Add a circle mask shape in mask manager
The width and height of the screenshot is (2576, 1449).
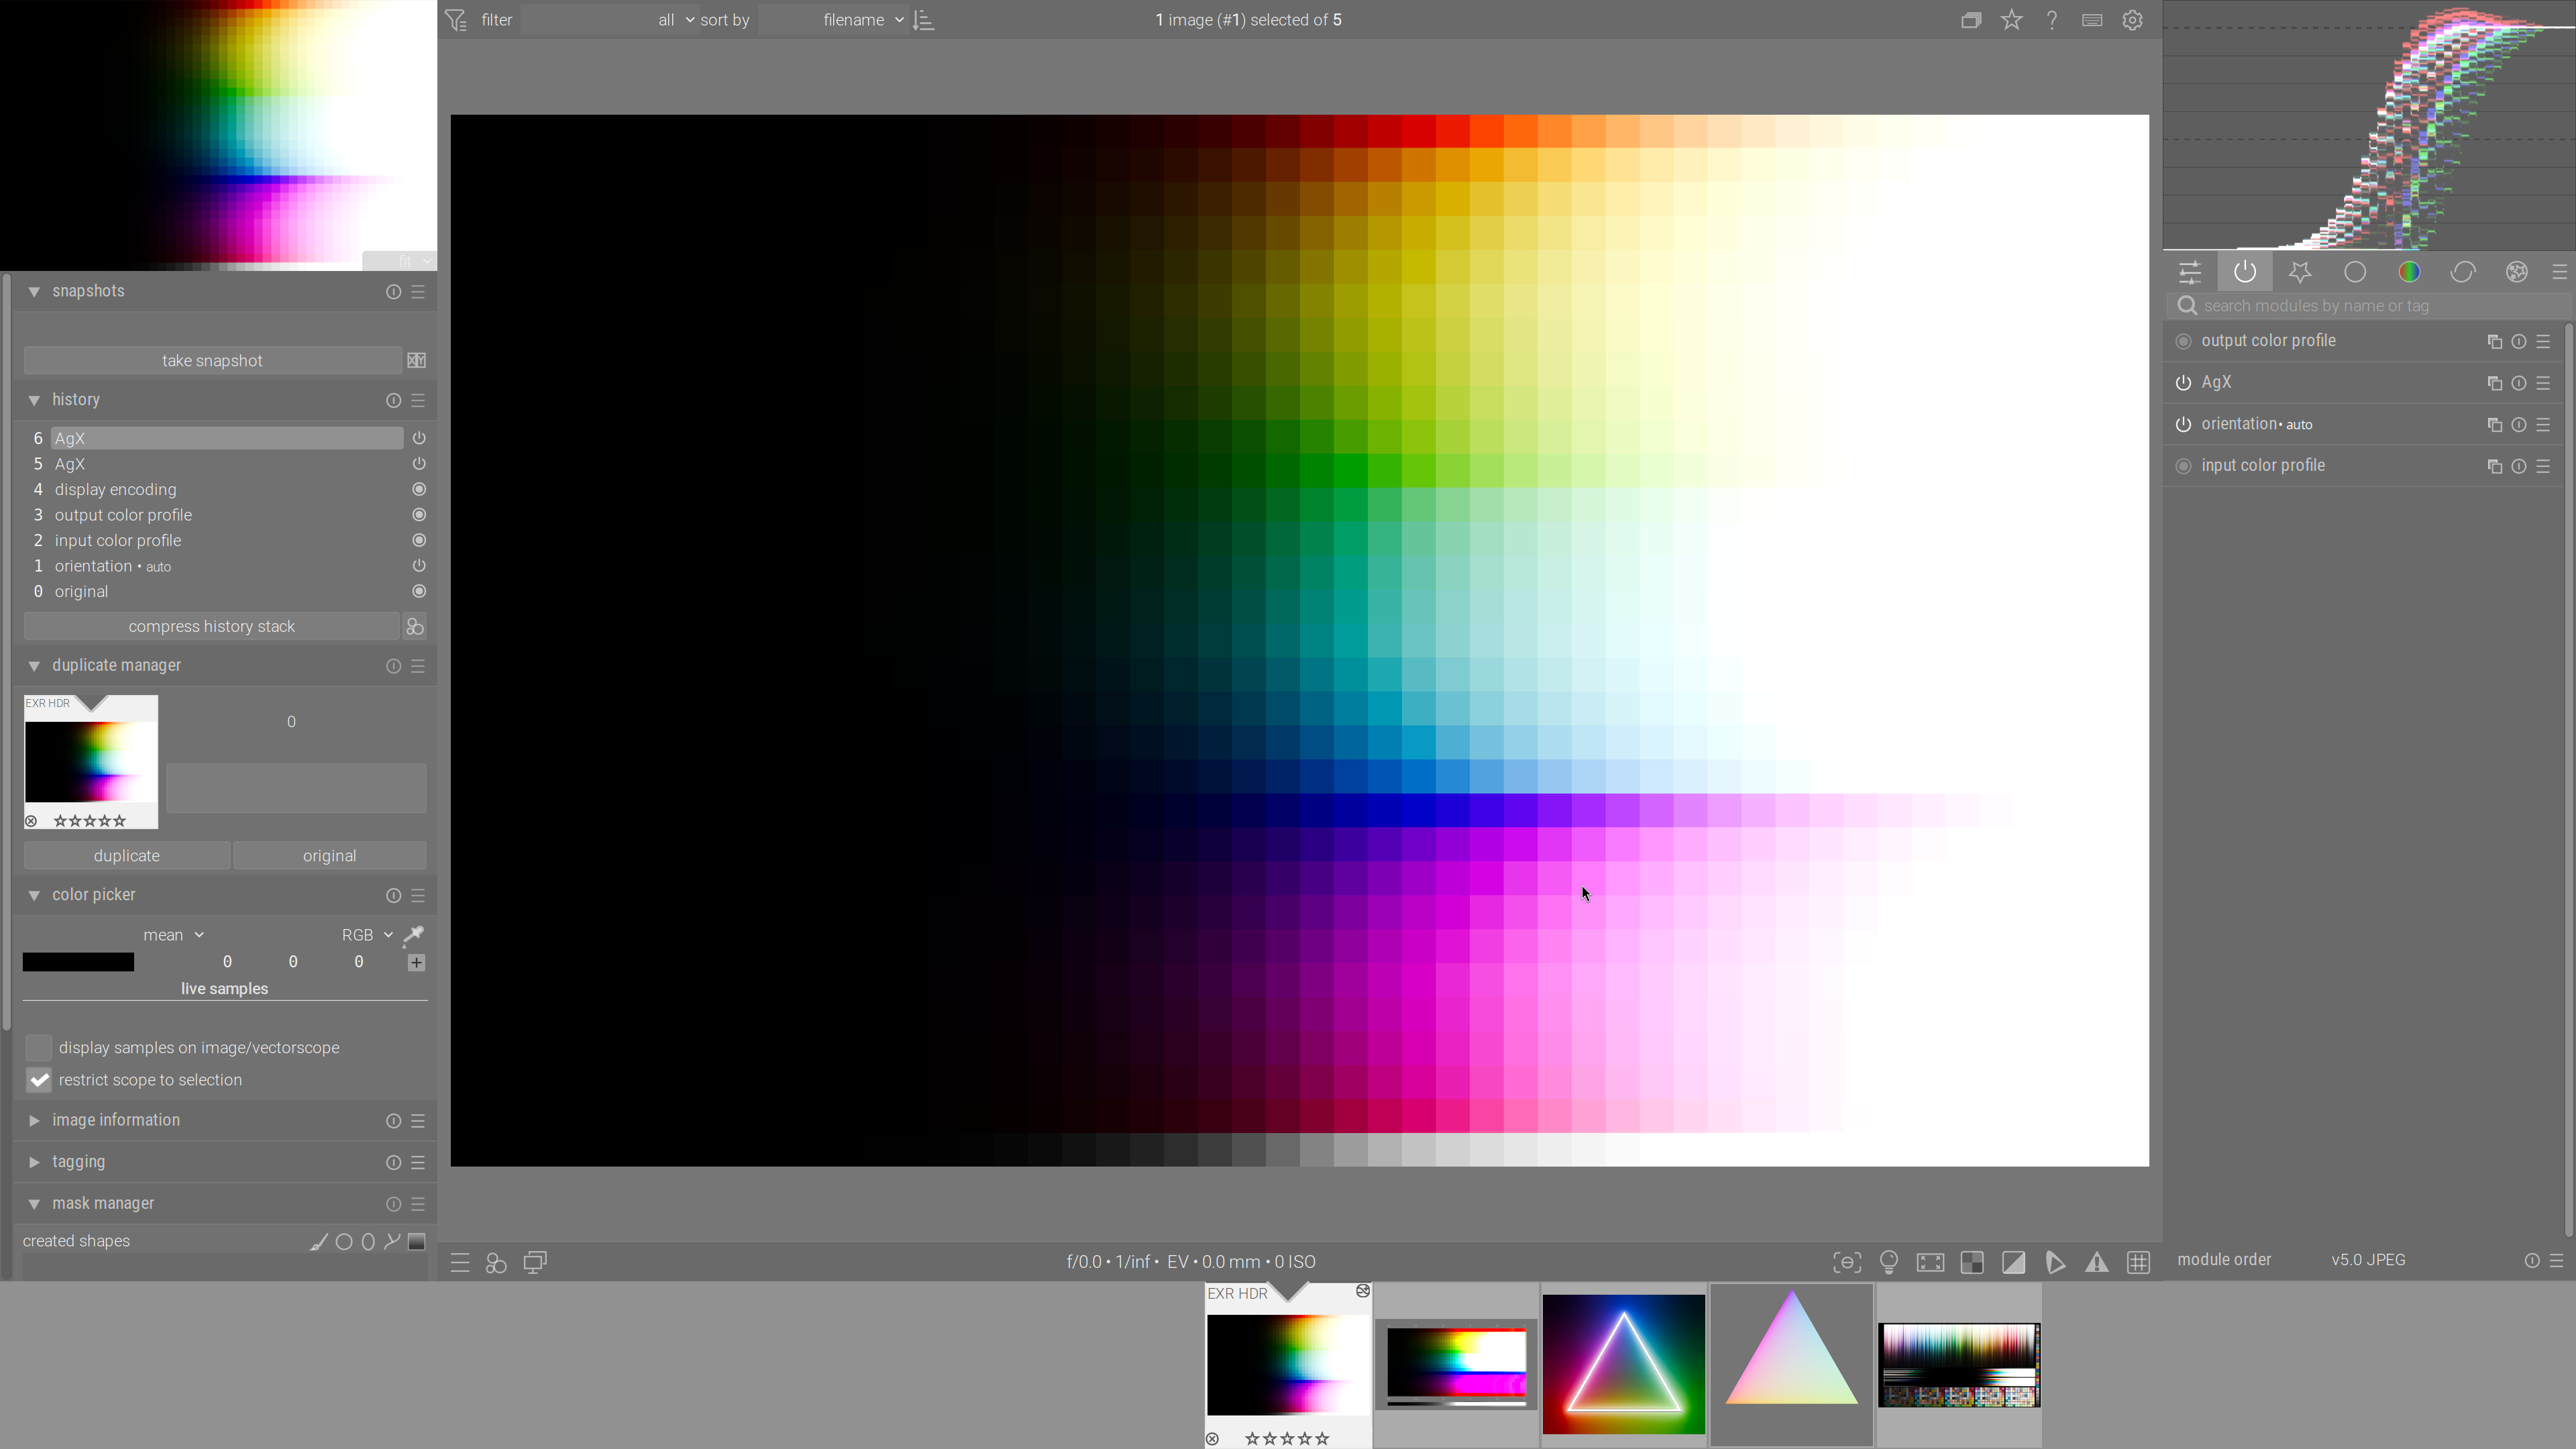coord(344,1242)
